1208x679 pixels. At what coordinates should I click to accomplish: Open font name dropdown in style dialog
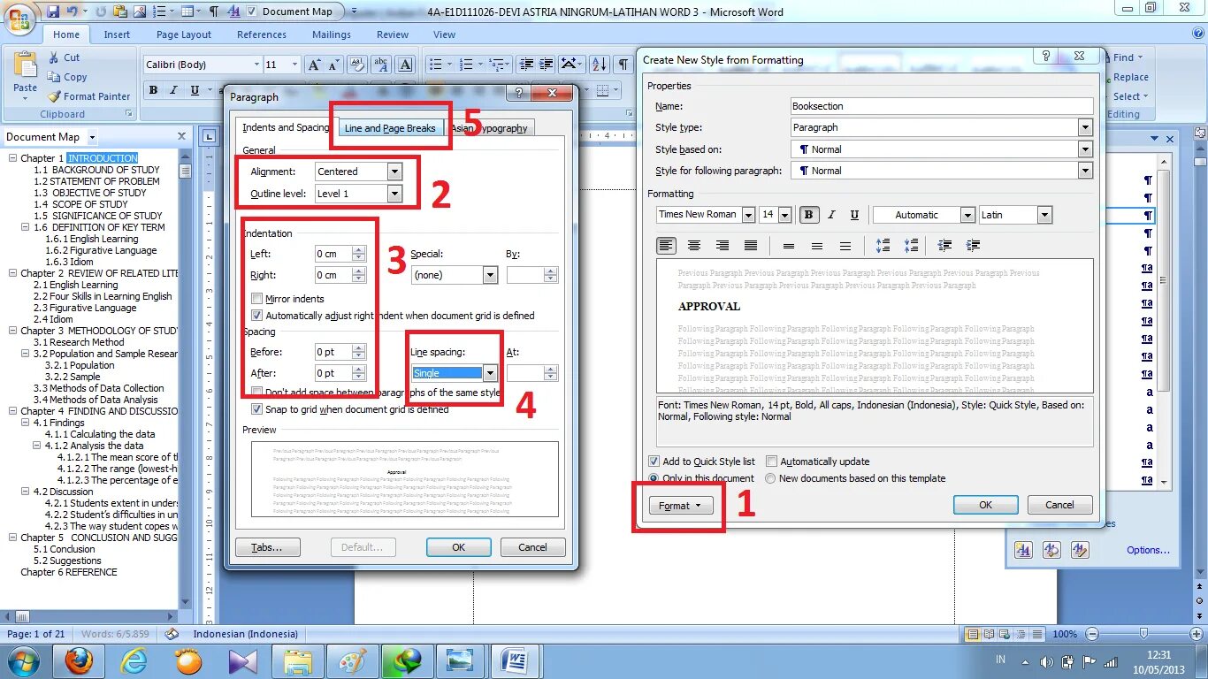(x=748, y=215)
